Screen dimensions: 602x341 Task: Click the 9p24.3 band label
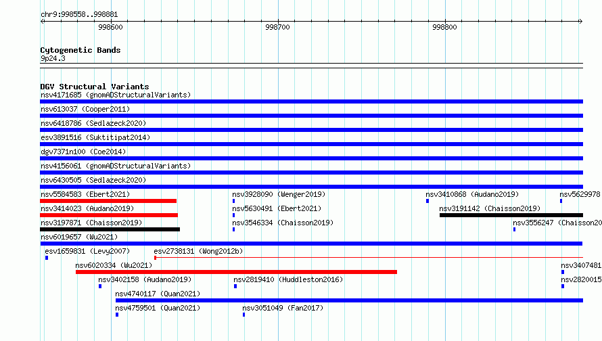53,58
